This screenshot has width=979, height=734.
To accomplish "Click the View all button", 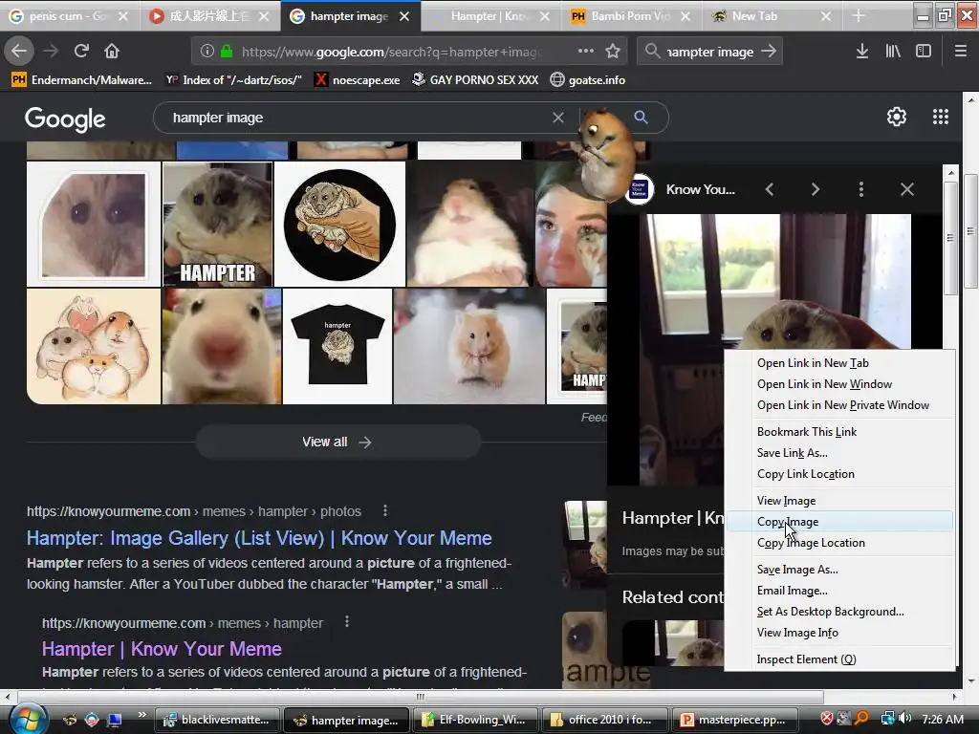I will coord(337,442).
